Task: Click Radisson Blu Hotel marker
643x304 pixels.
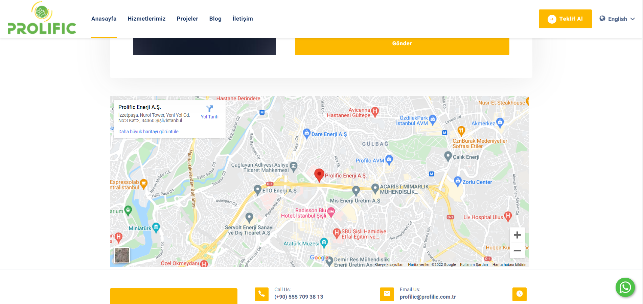Action: (331, 212)
